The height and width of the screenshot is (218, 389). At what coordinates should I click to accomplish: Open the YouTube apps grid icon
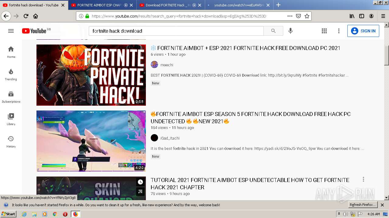point(324,31)
